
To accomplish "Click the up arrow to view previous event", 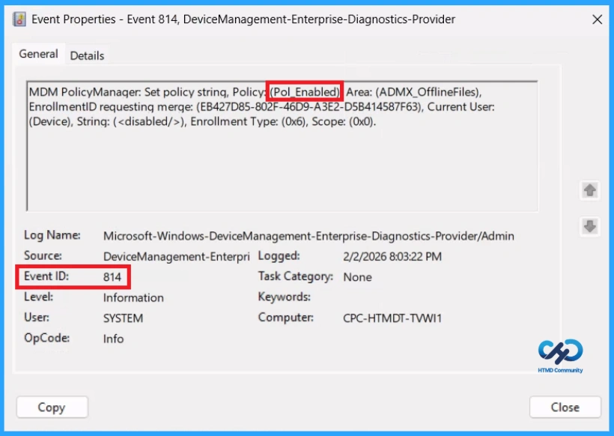I will 590,191.
